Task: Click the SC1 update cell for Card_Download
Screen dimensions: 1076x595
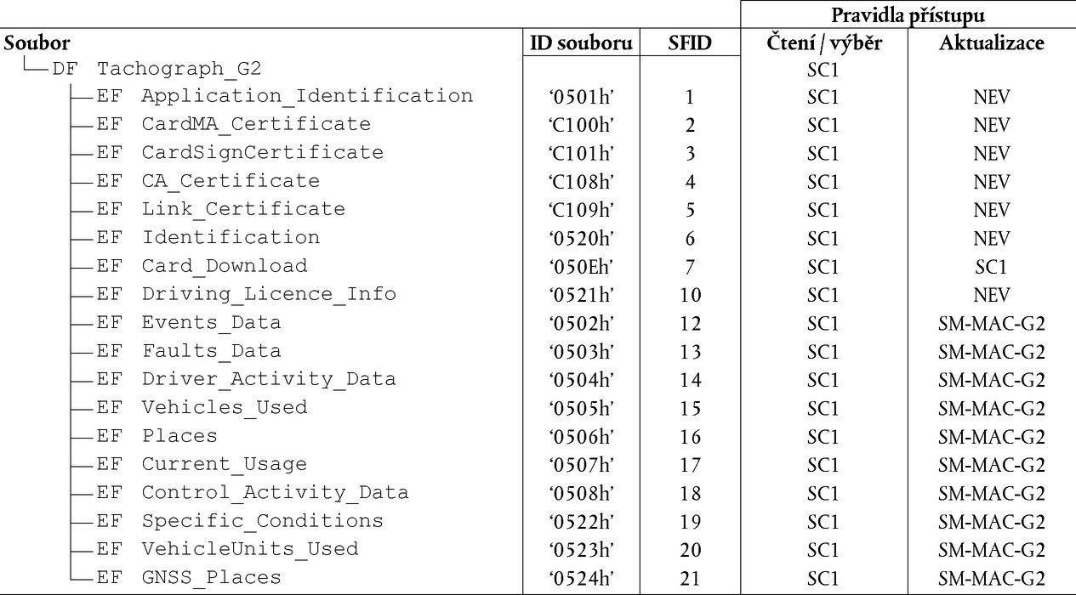Action: (991, 267)
